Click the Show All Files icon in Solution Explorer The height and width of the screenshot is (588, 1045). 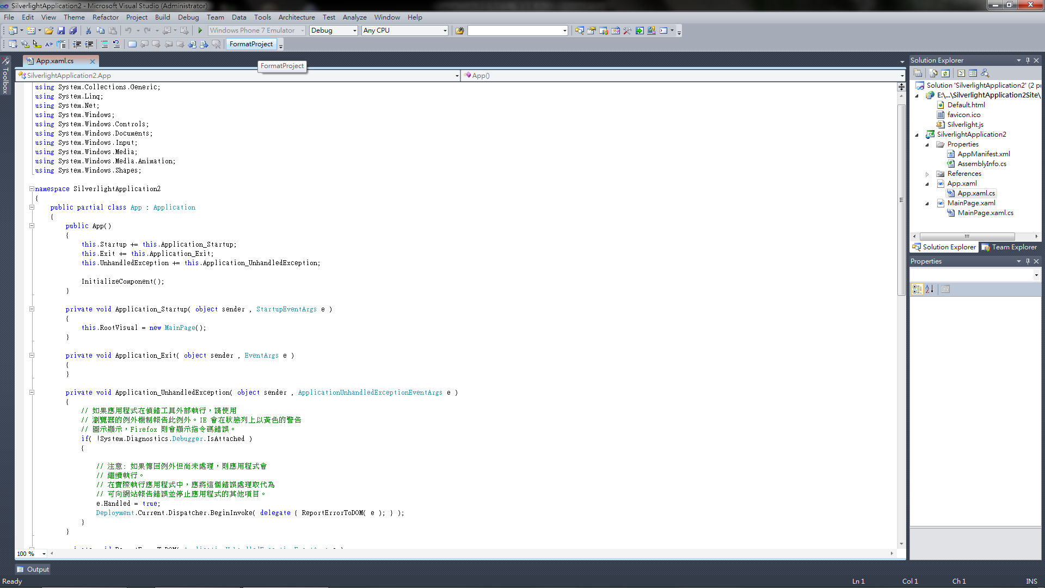point(933,73)
